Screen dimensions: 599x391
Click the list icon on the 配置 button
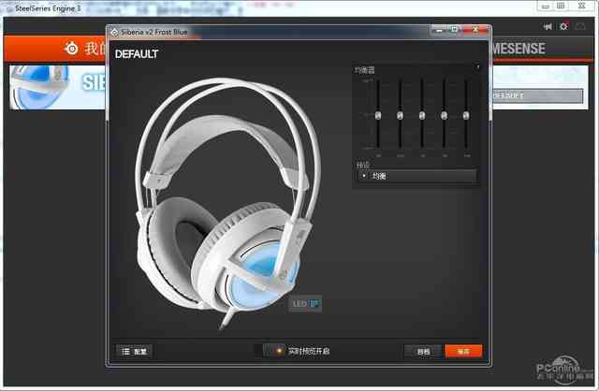124,351
